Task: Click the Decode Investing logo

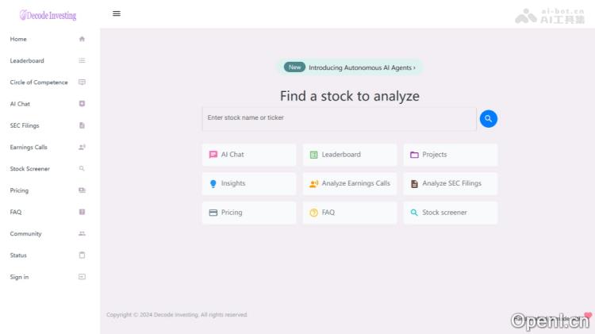Action: click(48, 15)
